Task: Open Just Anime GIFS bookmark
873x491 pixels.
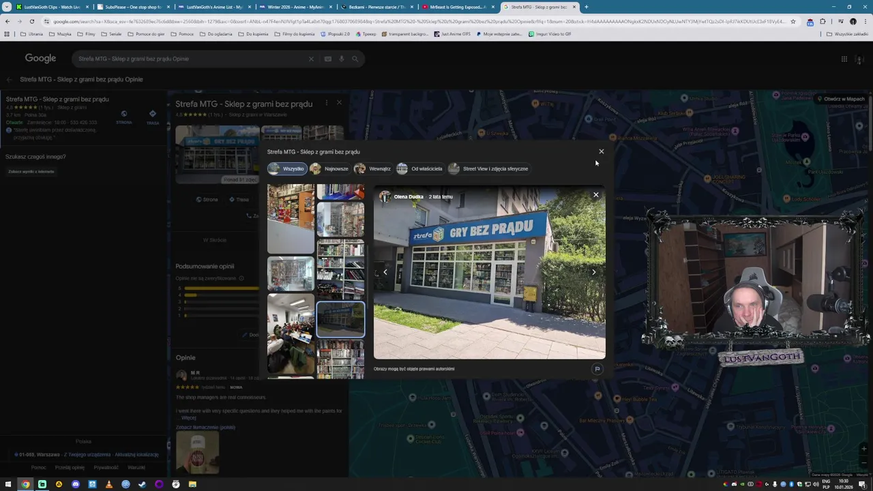Action: click(x=453, y=34)
